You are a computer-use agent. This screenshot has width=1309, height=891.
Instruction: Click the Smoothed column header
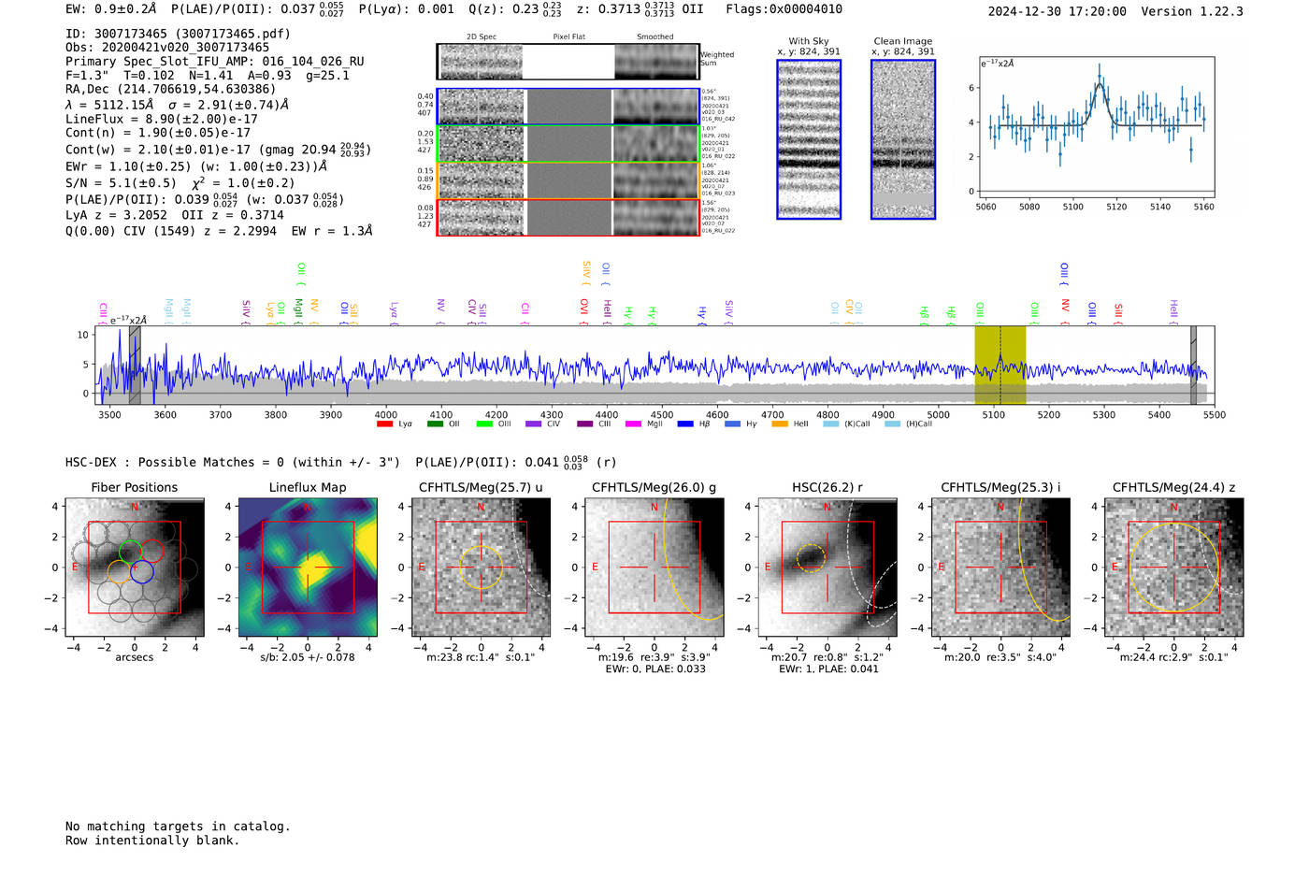point(655,36)
